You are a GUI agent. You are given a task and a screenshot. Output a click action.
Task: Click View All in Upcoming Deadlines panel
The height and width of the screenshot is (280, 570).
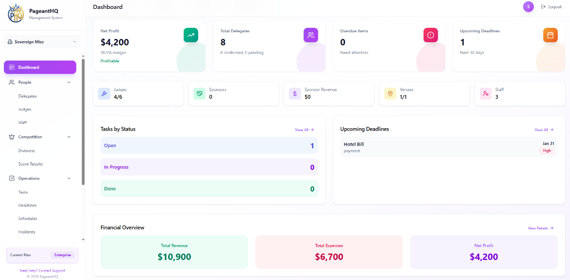tap(544, 129)
